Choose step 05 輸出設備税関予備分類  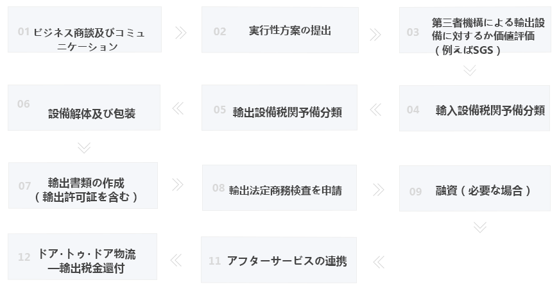point(279,108)
